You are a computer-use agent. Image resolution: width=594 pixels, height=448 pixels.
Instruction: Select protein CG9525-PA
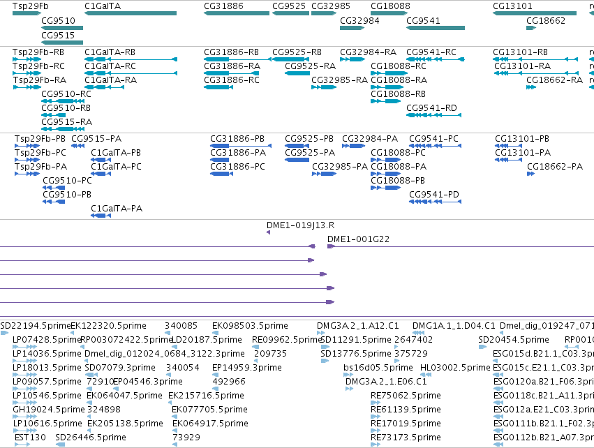click(310, 153)
